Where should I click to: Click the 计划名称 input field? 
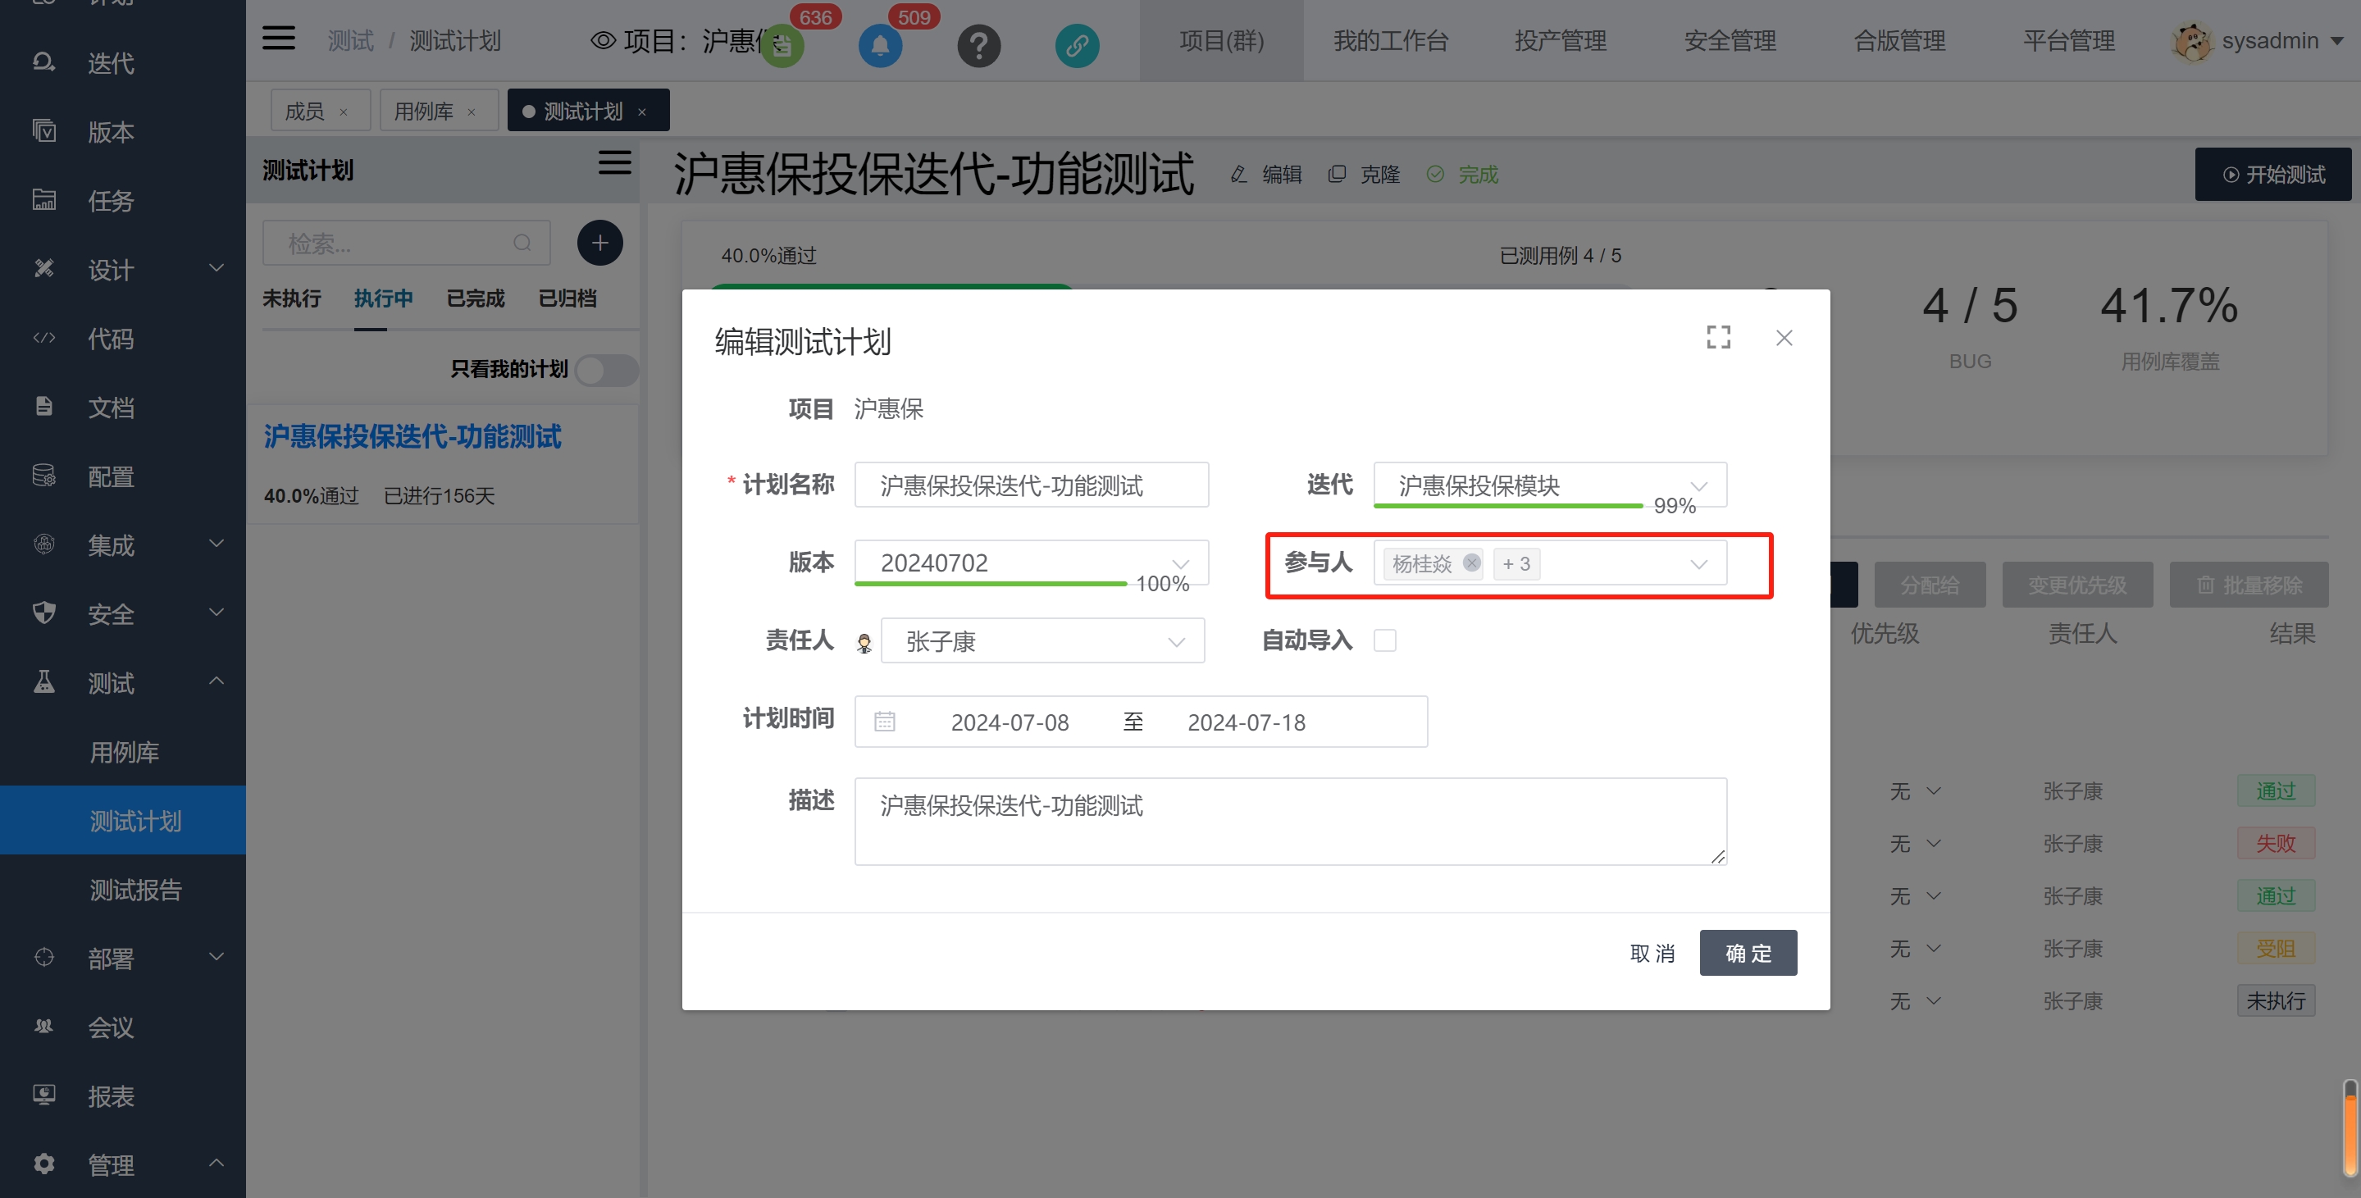(1030, 485)
